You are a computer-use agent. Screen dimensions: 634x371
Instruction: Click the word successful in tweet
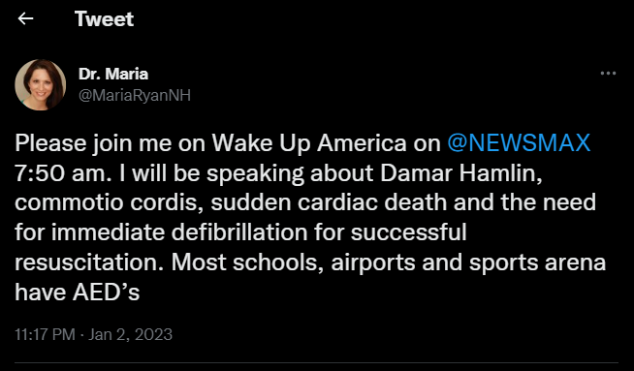point(409,232)
